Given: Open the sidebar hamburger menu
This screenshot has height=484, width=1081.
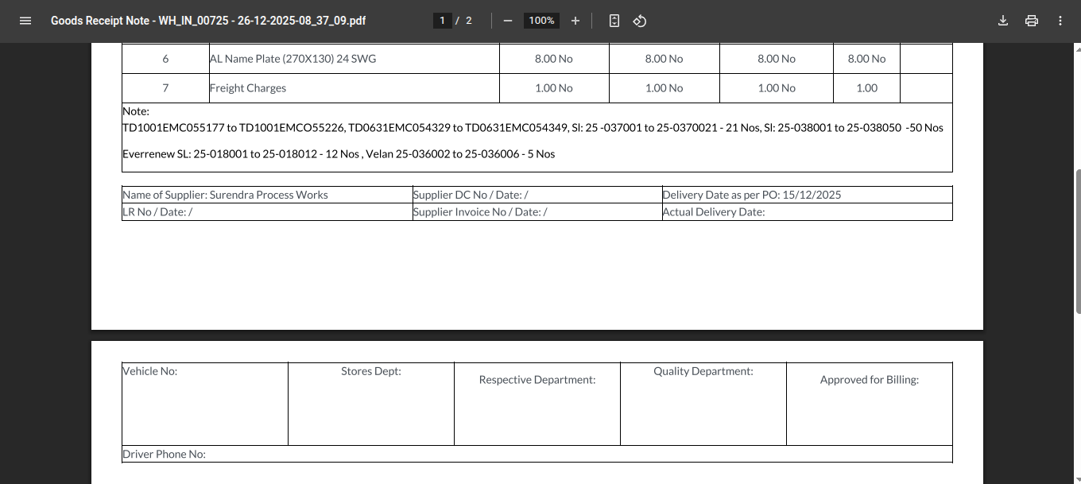Looking at the screenshot, I should pos(25,21).
